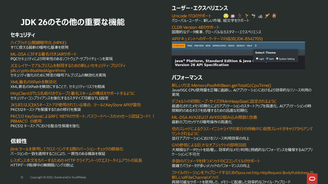This screenshot has width=328, height=184.
Task: Click the trombone emoji
Action: pyautogui.click(x=267, y=16)
